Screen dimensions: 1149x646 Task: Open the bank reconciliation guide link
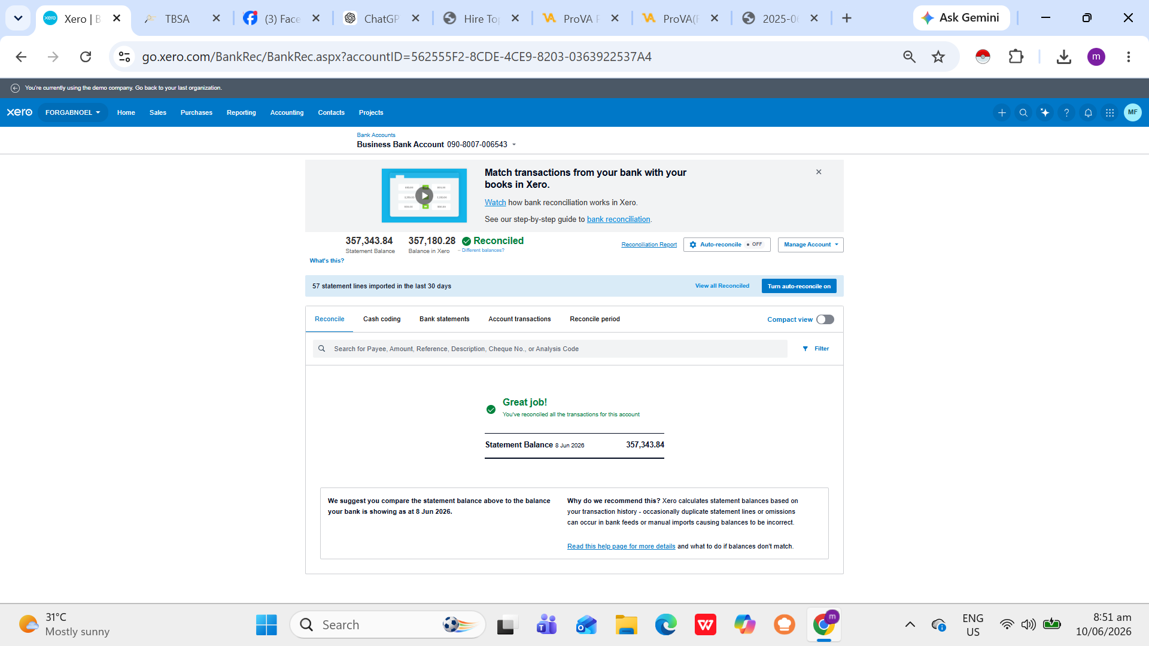[618, 220]
